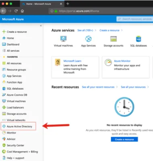
Task: Close the Home - Microsoft Azure tab
Action: (x=61, y=4)
